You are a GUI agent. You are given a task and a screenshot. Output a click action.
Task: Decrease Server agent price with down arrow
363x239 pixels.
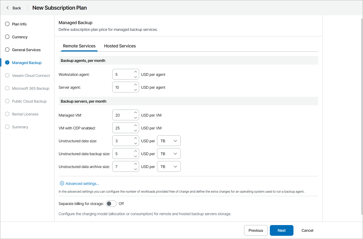coord(136,90)
